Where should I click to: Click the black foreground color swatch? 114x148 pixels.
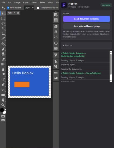tap(2, 110)
